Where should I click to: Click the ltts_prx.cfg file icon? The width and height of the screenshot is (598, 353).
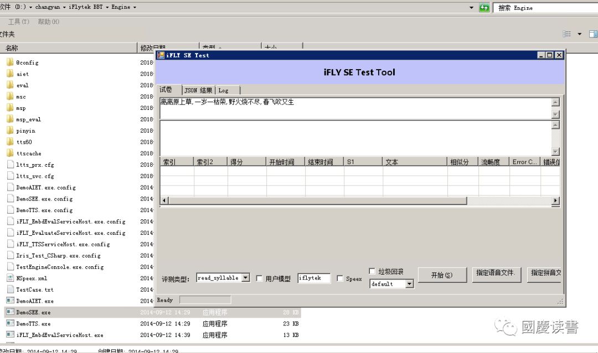pyautogui.click(x=11, y=164)
